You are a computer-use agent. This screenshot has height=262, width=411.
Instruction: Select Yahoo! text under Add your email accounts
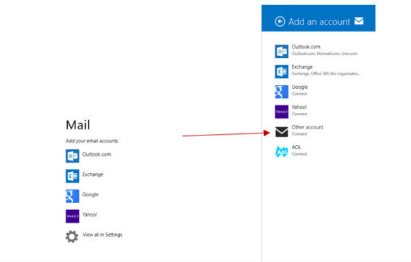[x=90, y=215]
